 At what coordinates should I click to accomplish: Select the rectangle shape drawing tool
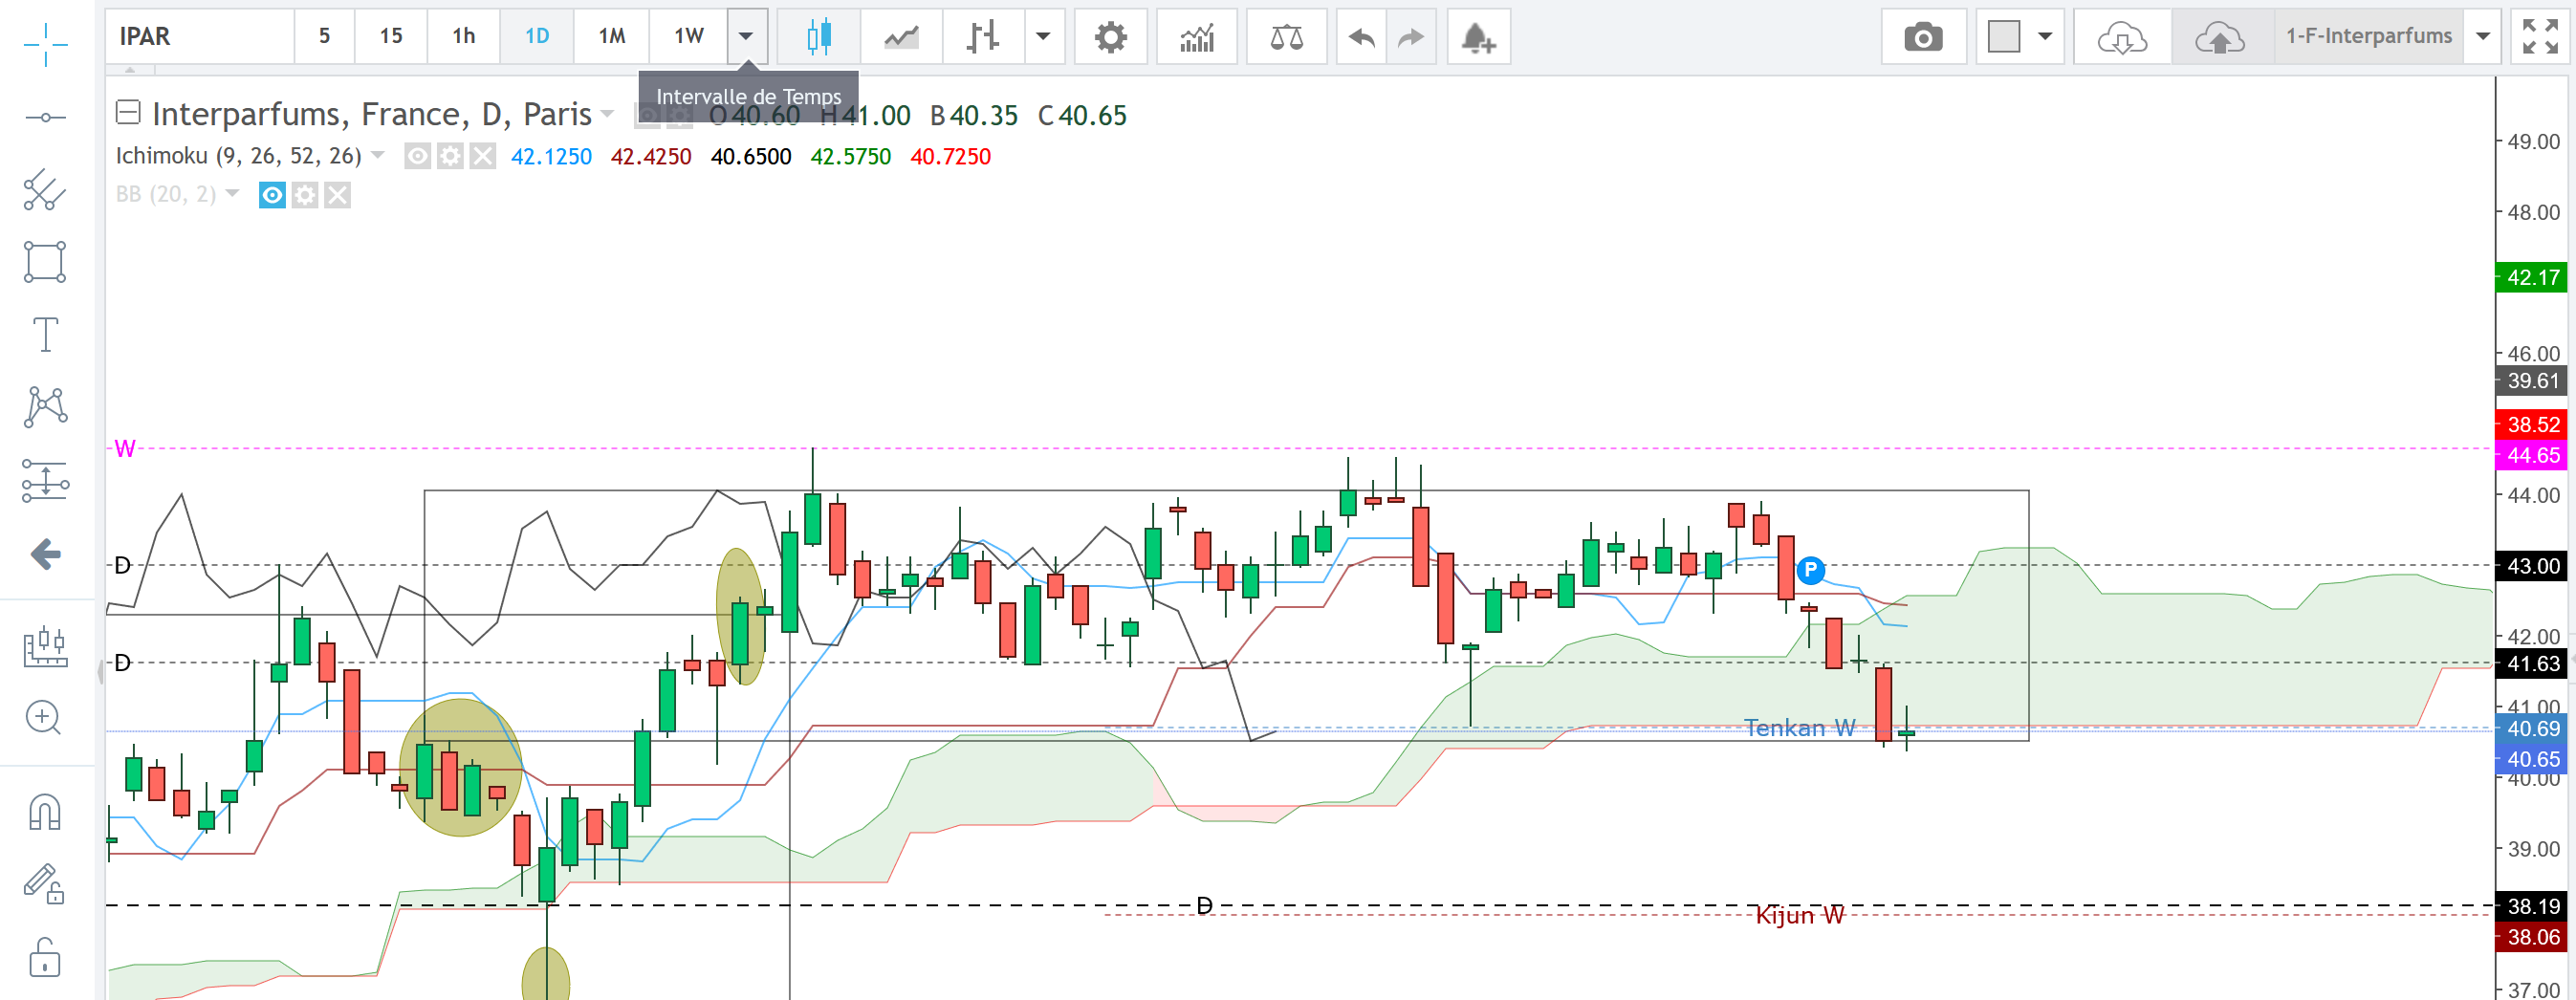click(45, 262)
